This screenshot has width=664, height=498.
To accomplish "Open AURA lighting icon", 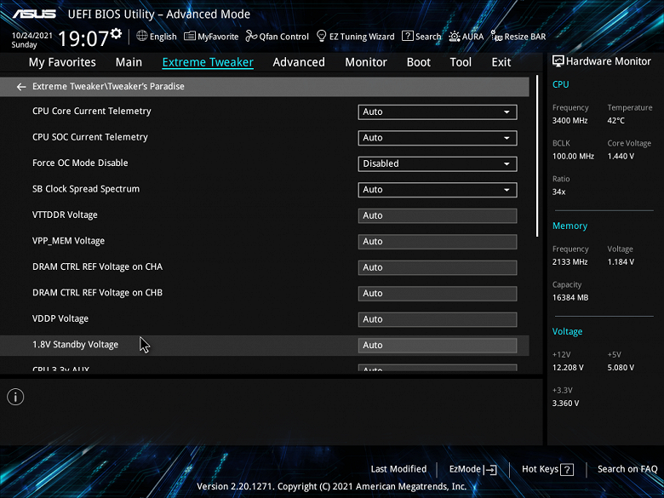I will click(455, 37).
